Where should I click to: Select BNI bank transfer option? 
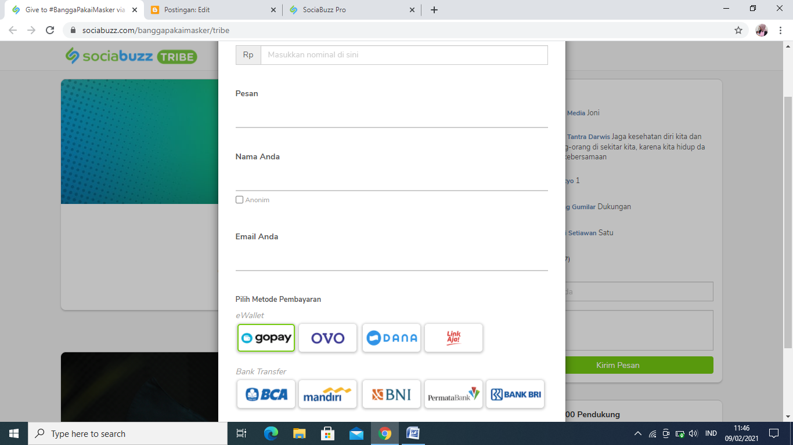click(391, 394)
